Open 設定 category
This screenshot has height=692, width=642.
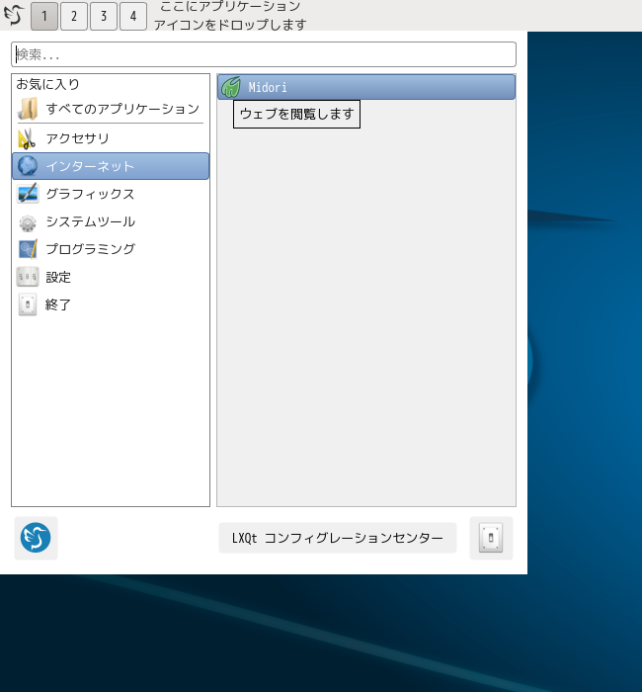(x=111, y=277)
